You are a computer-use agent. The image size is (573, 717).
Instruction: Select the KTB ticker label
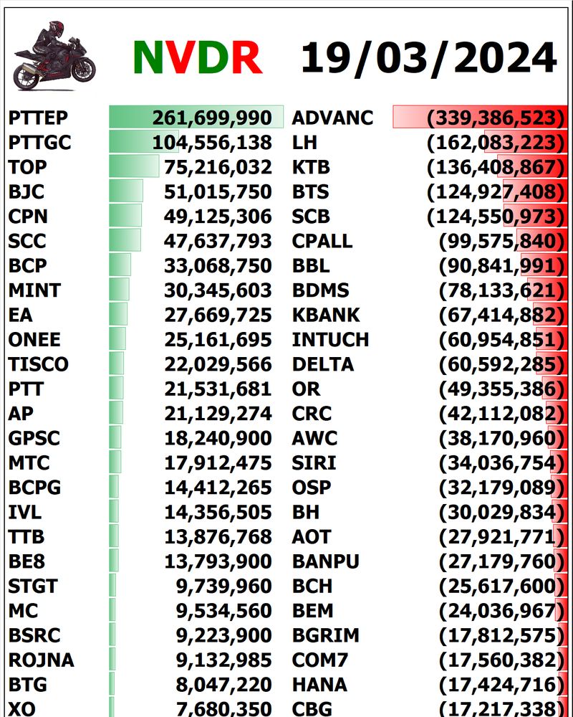pyautogui.click(x=311, y=167)
